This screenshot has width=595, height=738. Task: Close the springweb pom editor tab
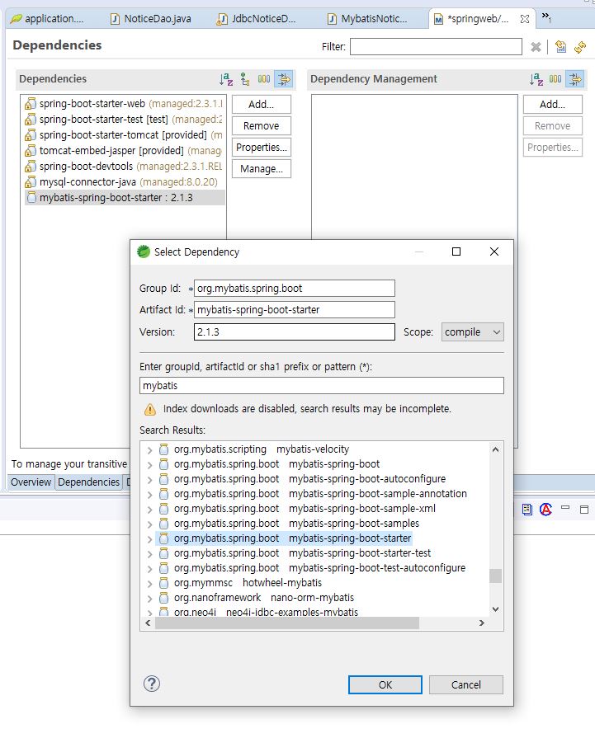coord(524,19)
